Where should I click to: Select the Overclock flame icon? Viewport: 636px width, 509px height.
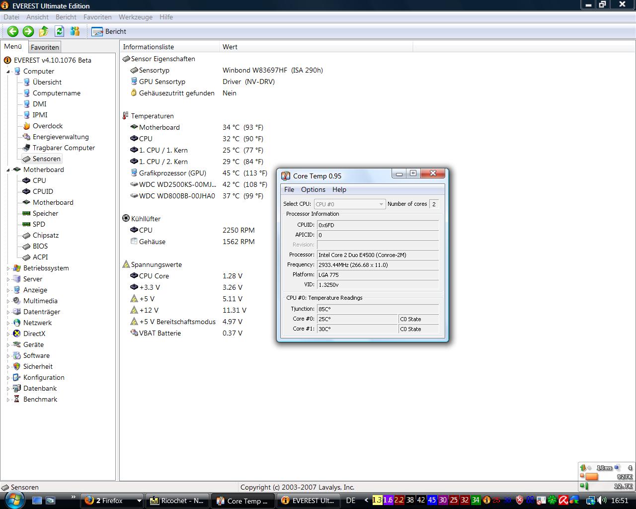pos(26,126)
